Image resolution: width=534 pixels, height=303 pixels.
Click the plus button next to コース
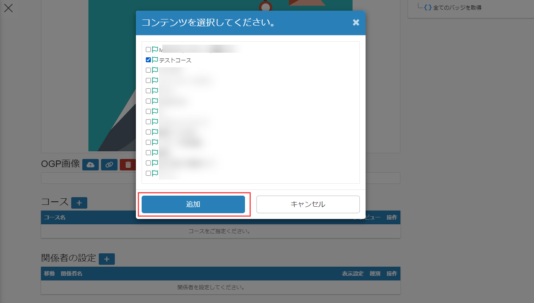pos(79,203)
